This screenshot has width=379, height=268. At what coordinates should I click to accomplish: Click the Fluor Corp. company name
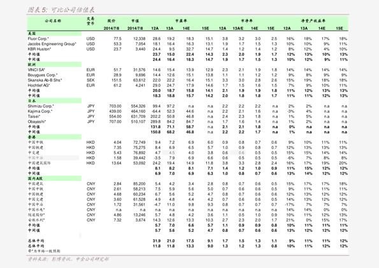coord(38,39)
